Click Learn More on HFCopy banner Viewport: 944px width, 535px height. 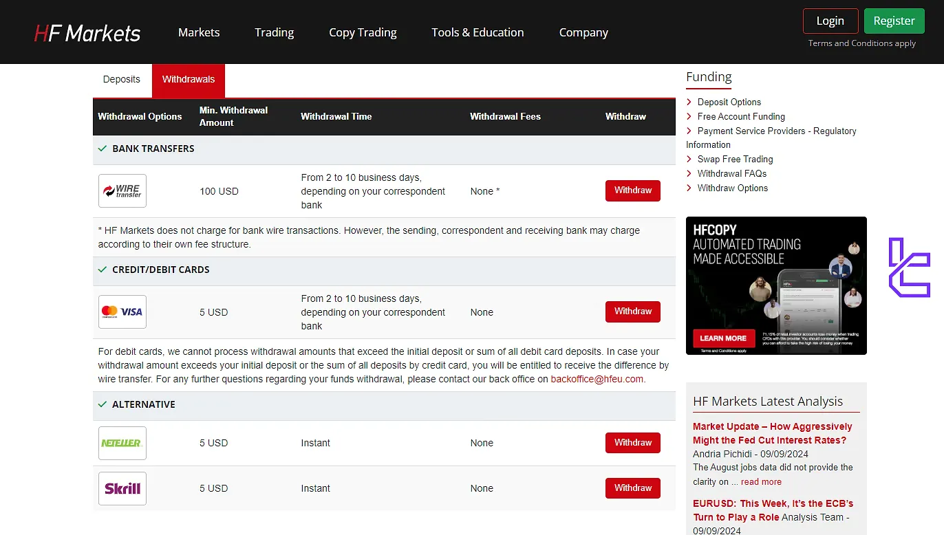(x=723, y=338)
